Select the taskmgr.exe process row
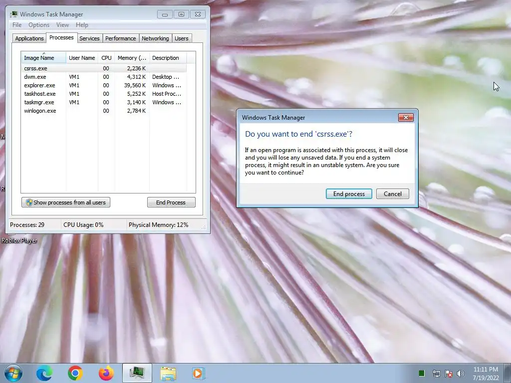The height and width of the screenshot is (383, 511). 104,102
